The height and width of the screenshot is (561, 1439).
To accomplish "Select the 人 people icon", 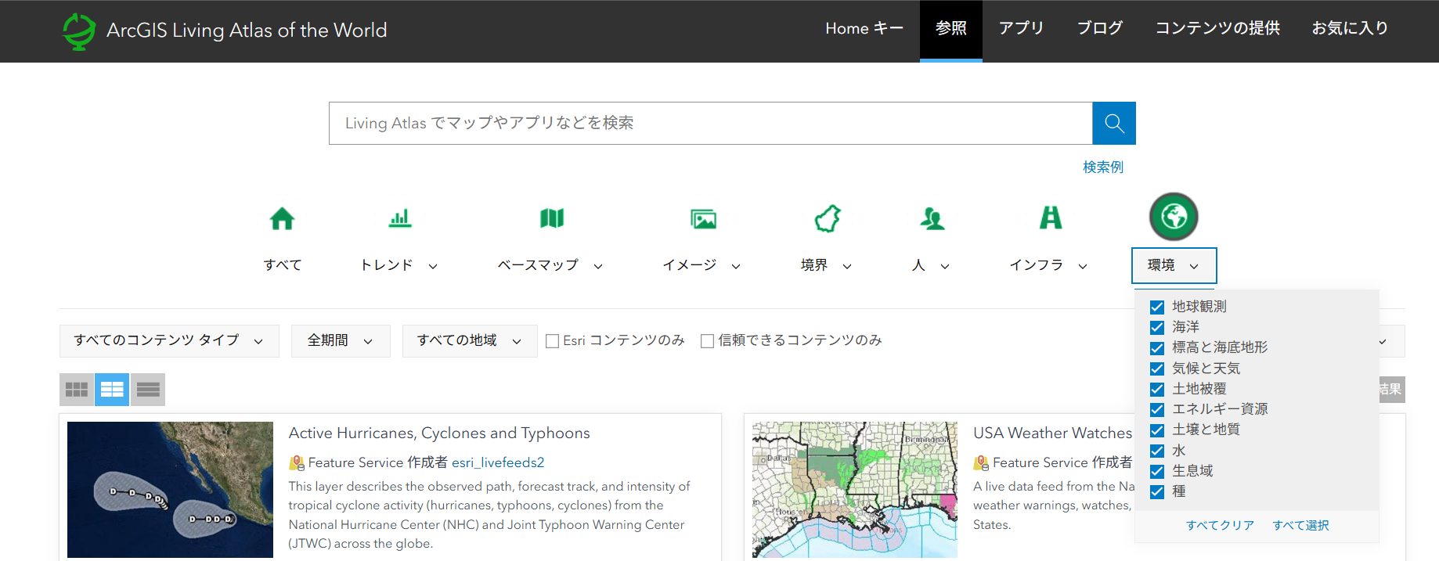I will point(932,218).
